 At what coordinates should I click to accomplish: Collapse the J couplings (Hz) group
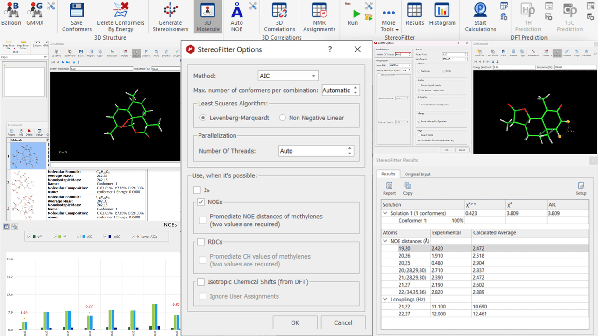point(385,299)
